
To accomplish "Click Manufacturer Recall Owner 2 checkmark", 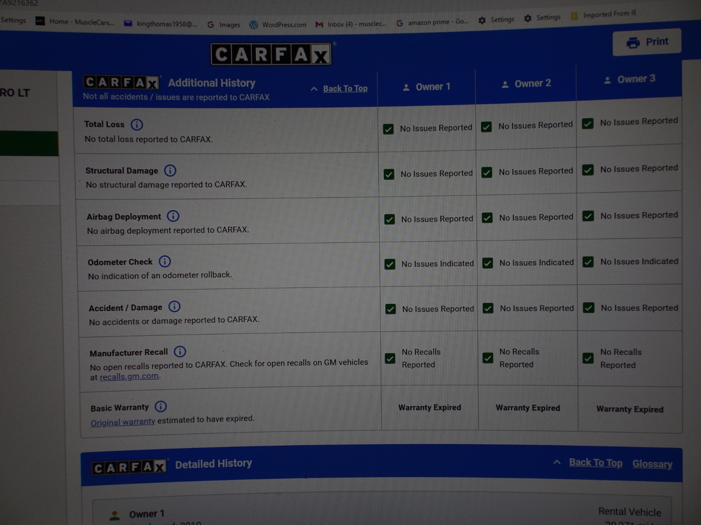I will click(x=488, y=358).
